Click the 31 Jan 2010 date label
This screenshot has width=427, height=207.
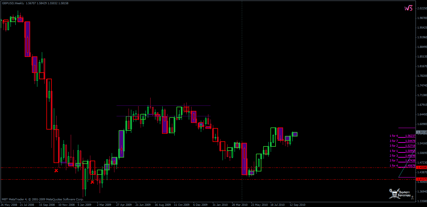pos(220,205)
